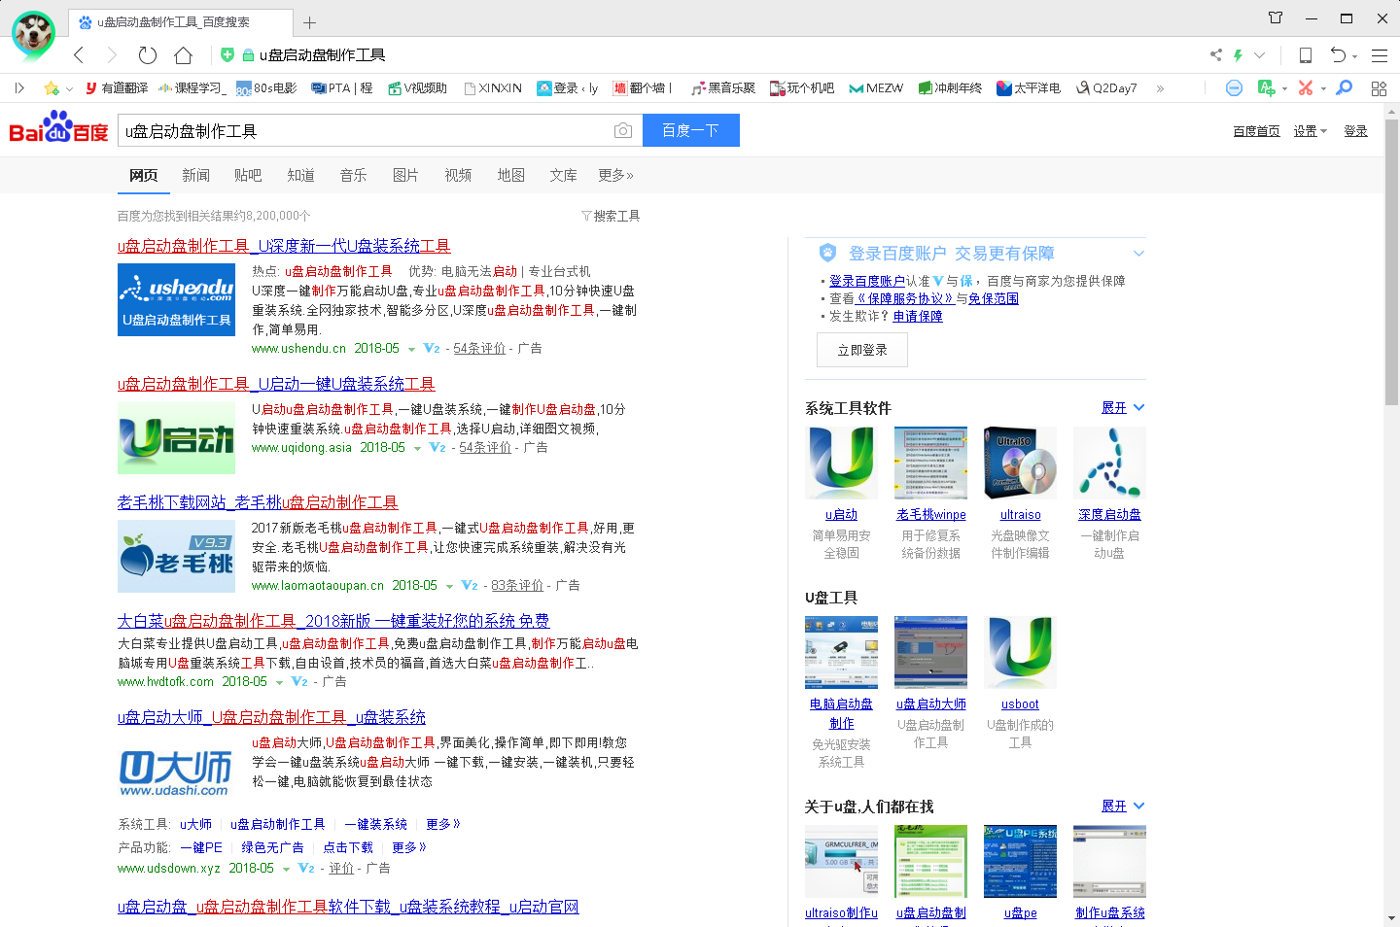Screen dimensions: 1400x927
Task: Open the 搜索工具 filter
Action: (611, 216)
